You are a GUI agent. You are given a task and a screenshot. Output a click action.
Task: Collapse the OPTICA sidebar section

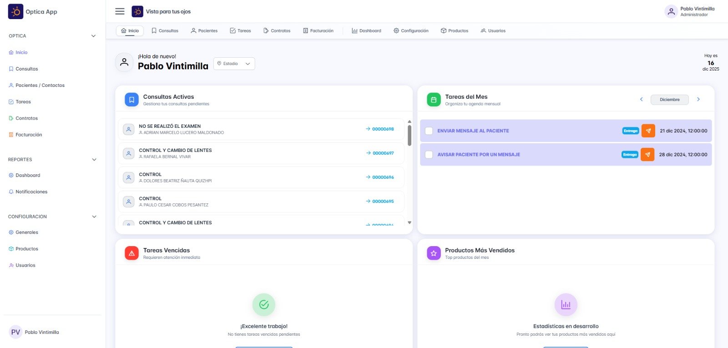(93, 36)
